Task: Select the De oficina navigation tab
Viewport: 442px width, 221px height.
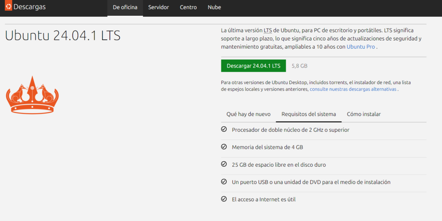Action: tap(125, 7)
